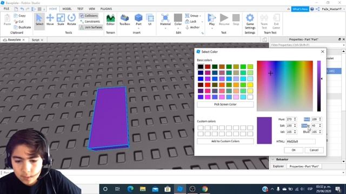This screenshot has height=194, width=346.
Task: Adjust the Val value stepper
Action: tap(295, 131)
